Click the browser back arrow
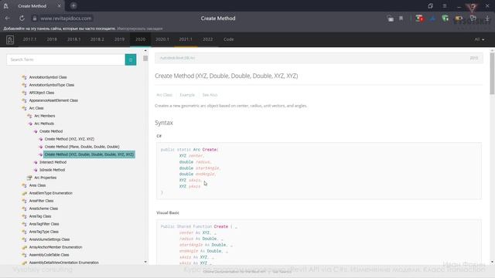 tap(7, 19)
